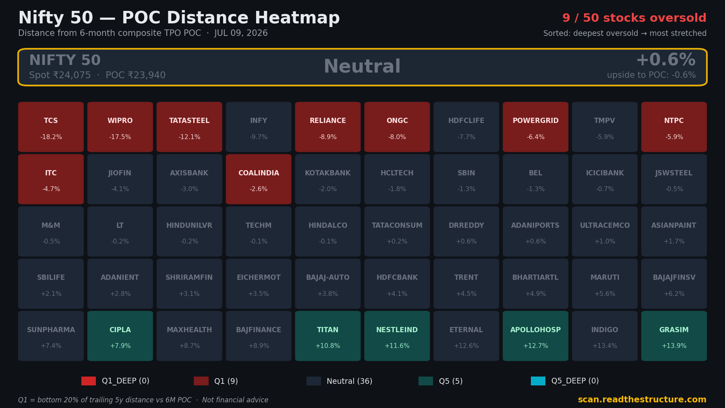
Task: Click the NIFTY 50 index summary banner
Action: [362, 67]
